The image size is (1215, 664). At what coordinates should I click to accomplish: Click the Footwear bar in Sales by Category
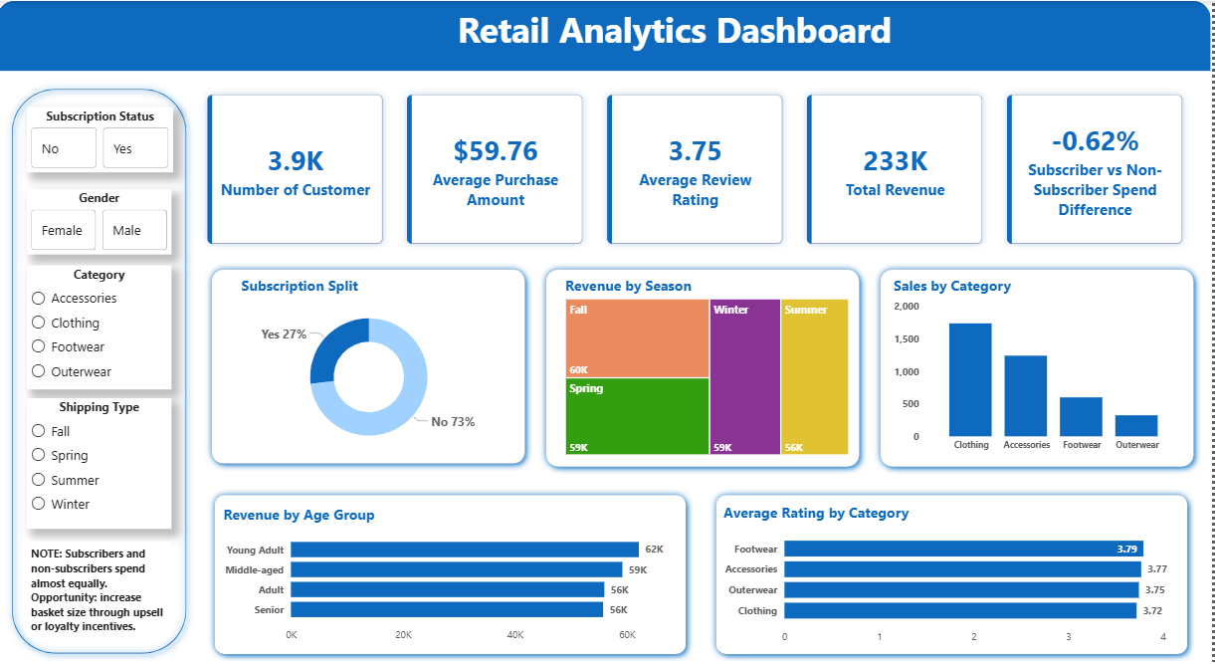point(1081,416)
